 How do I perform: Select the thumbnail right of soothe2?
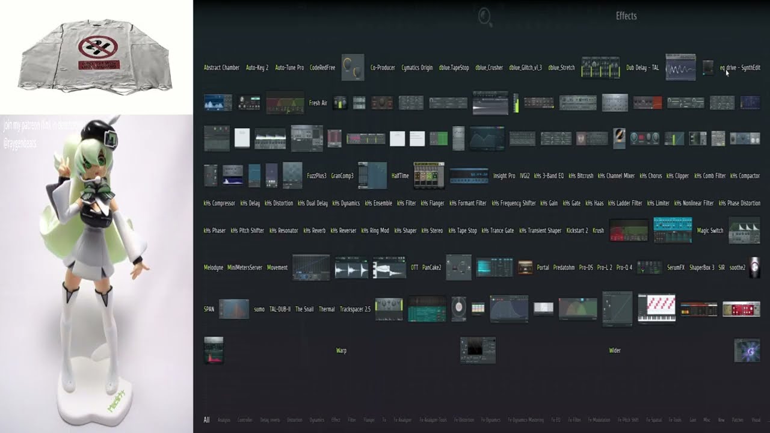click(755, 267)
